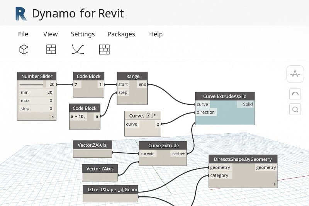Select the DiresctsShape.ByGeometry node header
The height and width of the screenshot is (206, 309).
point(243,159)
